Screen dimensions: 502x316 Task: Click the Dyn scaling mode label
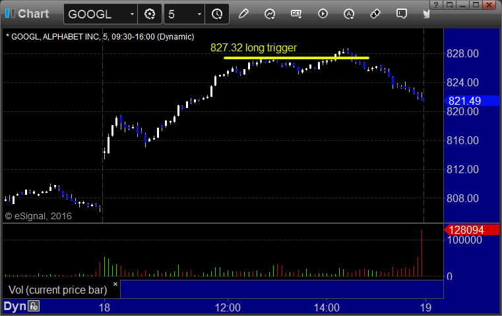click(15, 306)
